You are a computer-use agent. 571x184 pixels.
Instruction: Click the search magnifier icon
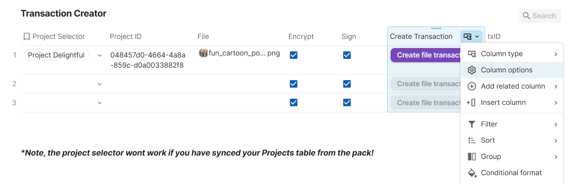click(x=526, y=16)
